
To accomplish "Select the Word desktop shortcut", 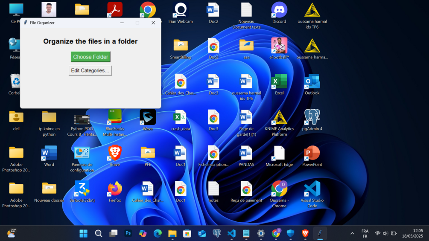I will 49,156.
